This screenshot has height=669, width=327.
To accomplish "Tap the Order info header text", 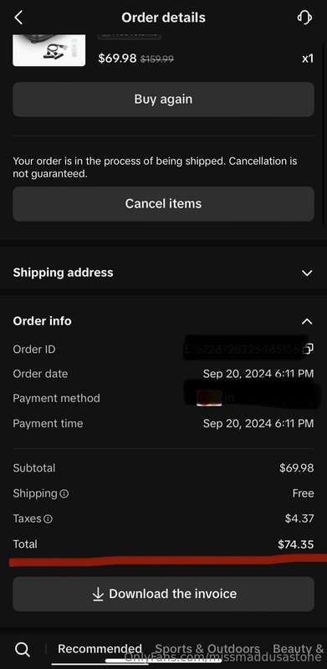I will coord(43,321).
